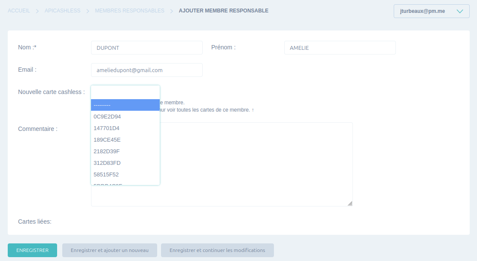Focus the Nom field containing DUPONT
477x261 pixels.
[147, 48]
